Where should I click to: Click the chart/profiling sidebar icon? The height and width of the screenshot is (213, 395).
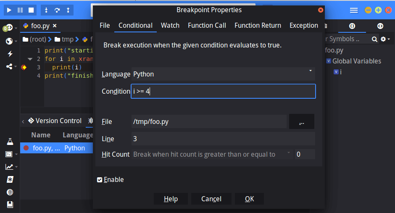point(9,167)
